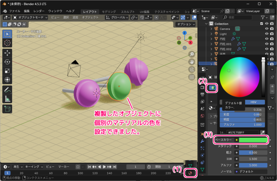Screen dimensions: 277x181
Task: Select the Rotate tool in the toolbar
Action: tap(7, 62)
